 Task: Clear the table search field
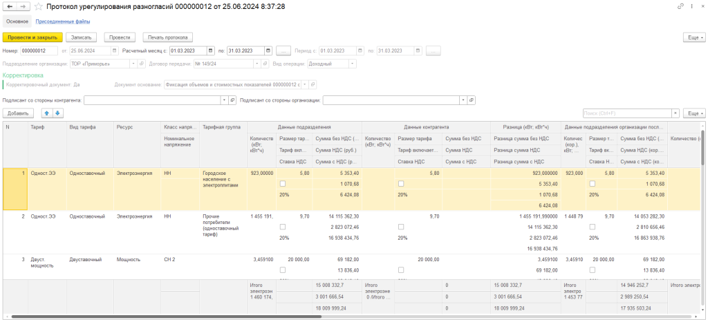click(x=675, y=113)
